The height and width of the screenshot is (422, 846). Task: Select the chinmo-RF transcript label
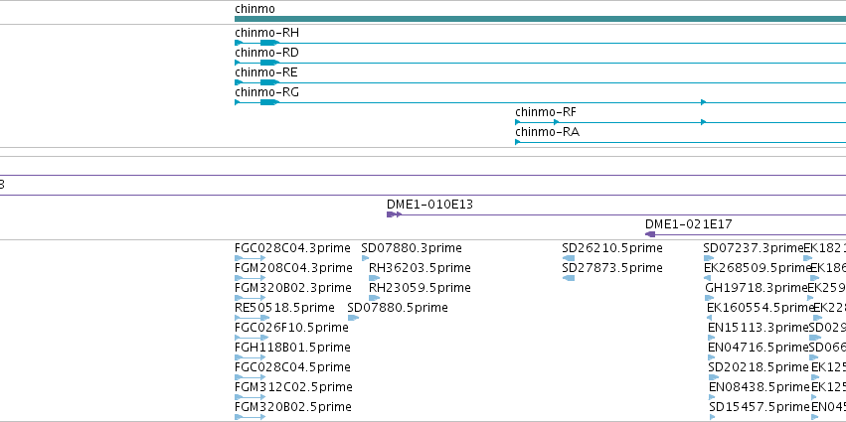click(x=546, y=112)
